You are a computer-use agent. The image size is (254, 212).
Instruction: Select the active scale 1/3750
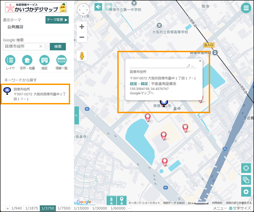(48, 208)
